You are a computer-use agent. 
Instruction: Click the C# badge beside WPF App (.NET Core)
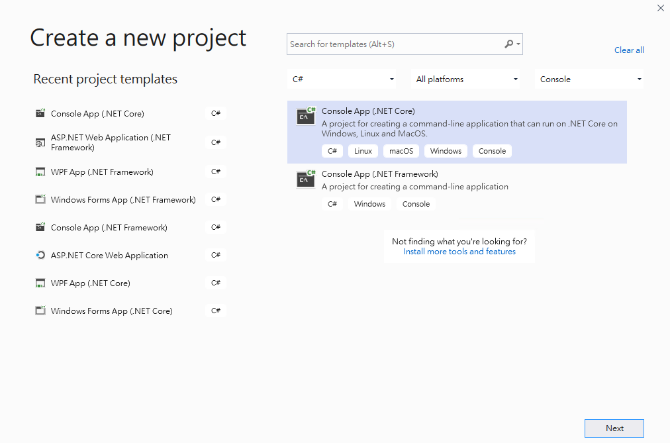point(216,283)
